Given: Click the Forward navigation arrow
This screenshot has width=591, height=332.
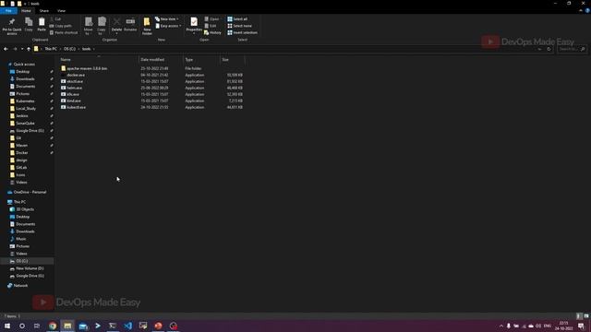Looking at the screenshot, I should 15,49.
